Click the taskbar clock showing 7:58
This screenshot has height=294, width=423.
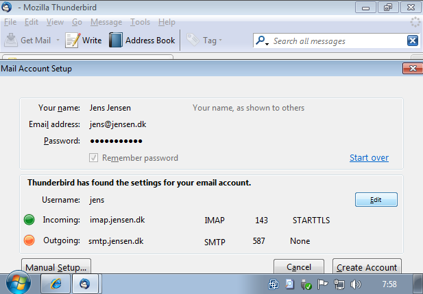point(389,284)
